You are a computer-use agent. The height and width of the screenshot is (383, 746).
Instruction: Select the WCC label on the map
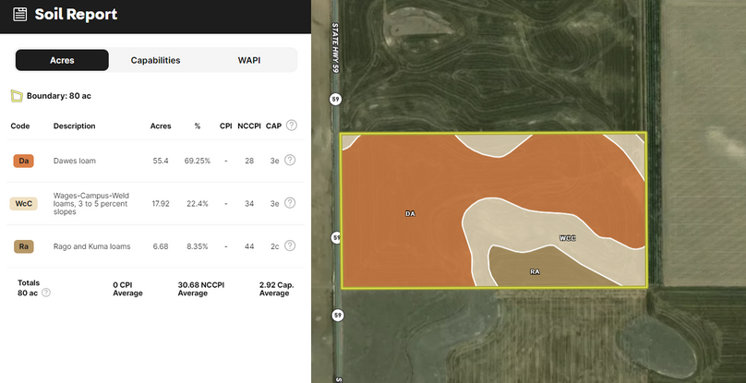[x=567, y=237]
